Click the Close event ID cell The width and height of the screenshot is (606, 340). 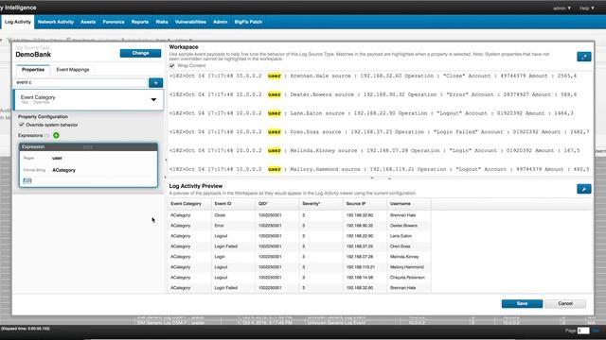click(x=234, y=215)
